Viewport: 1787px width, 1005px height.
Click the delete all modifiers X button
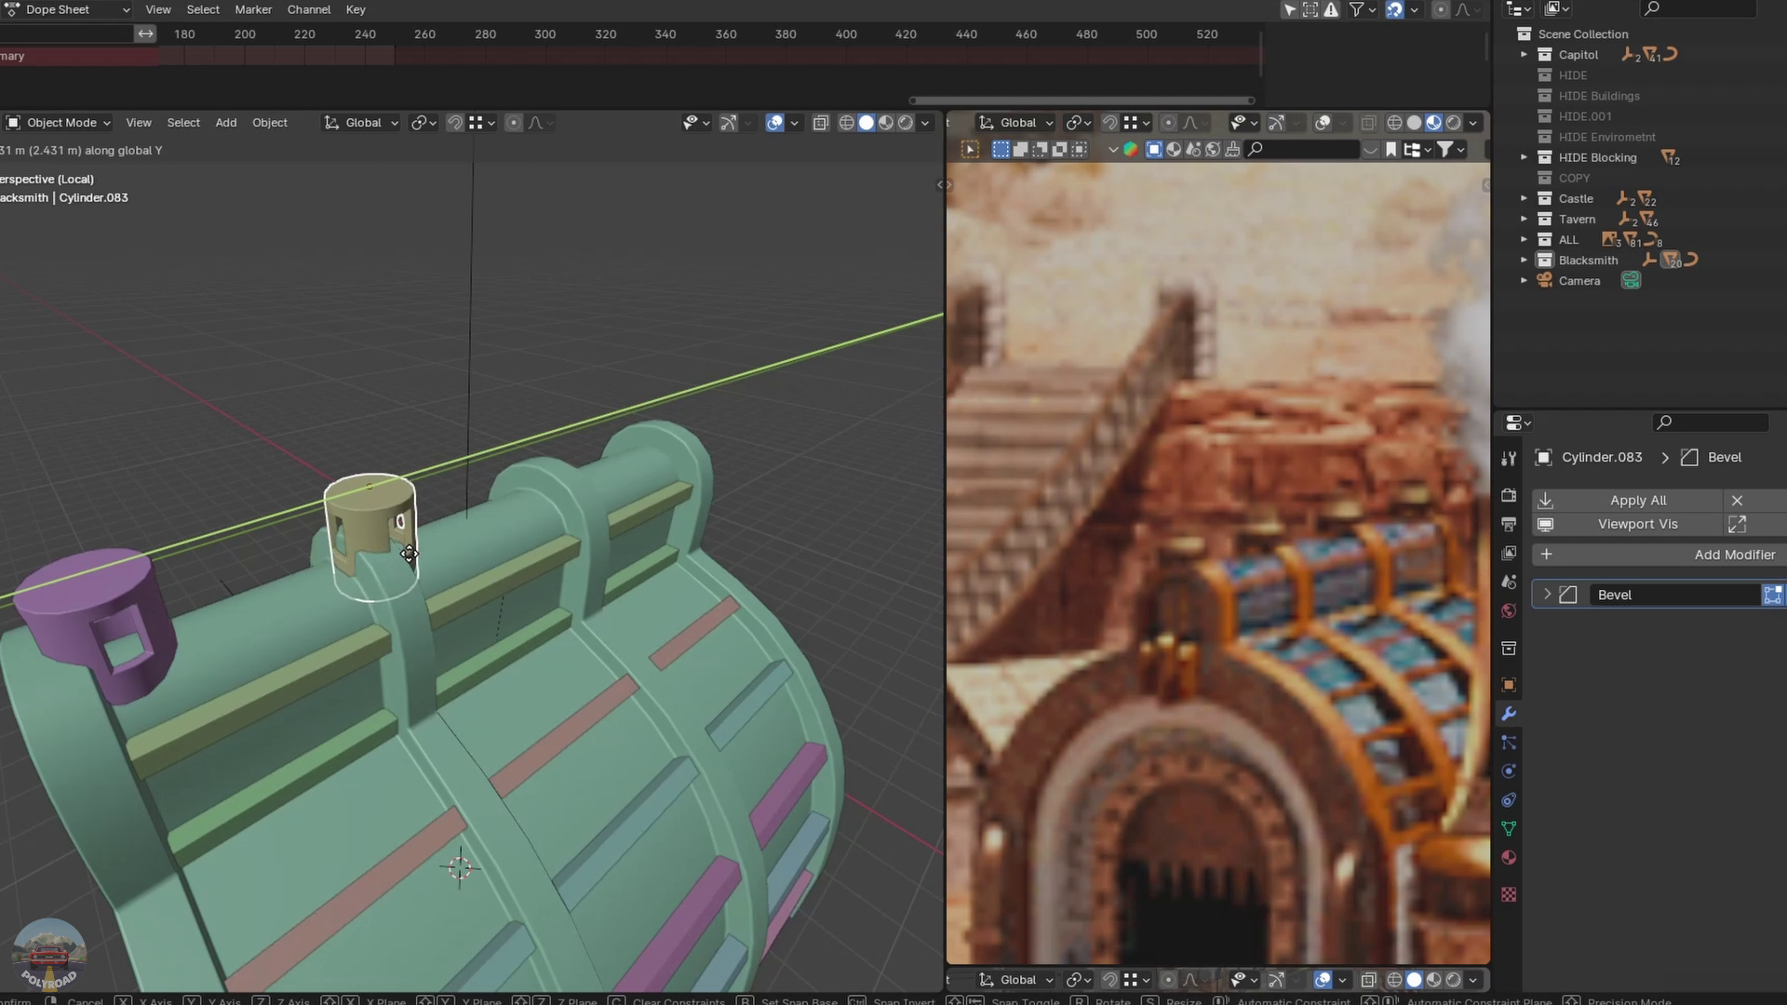1737,501
